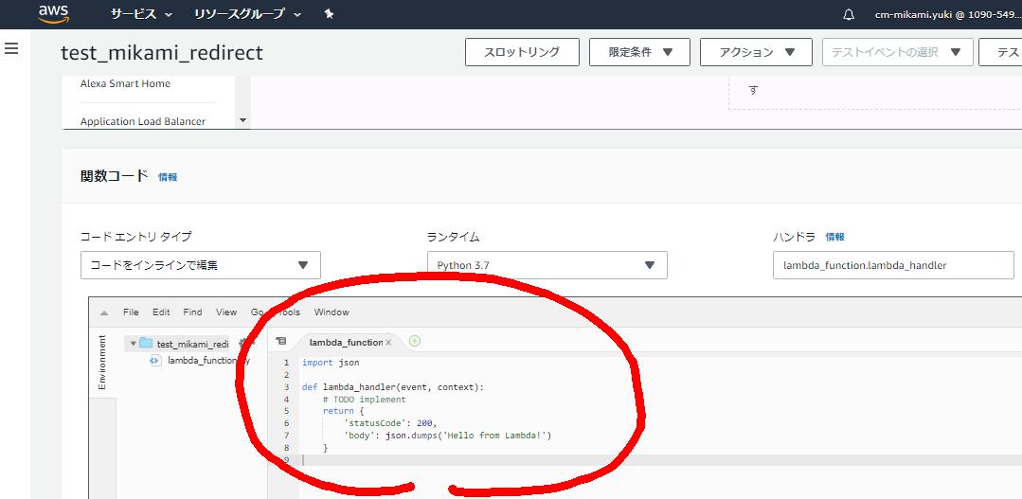
Task: Open the hamburger navigation menu
Action: tap(11, 48)
